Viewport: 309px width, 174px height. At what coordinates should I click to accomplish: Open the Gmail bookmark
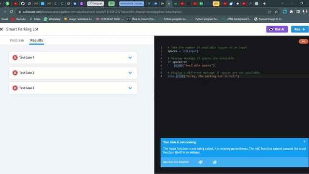tap(4, 19)
